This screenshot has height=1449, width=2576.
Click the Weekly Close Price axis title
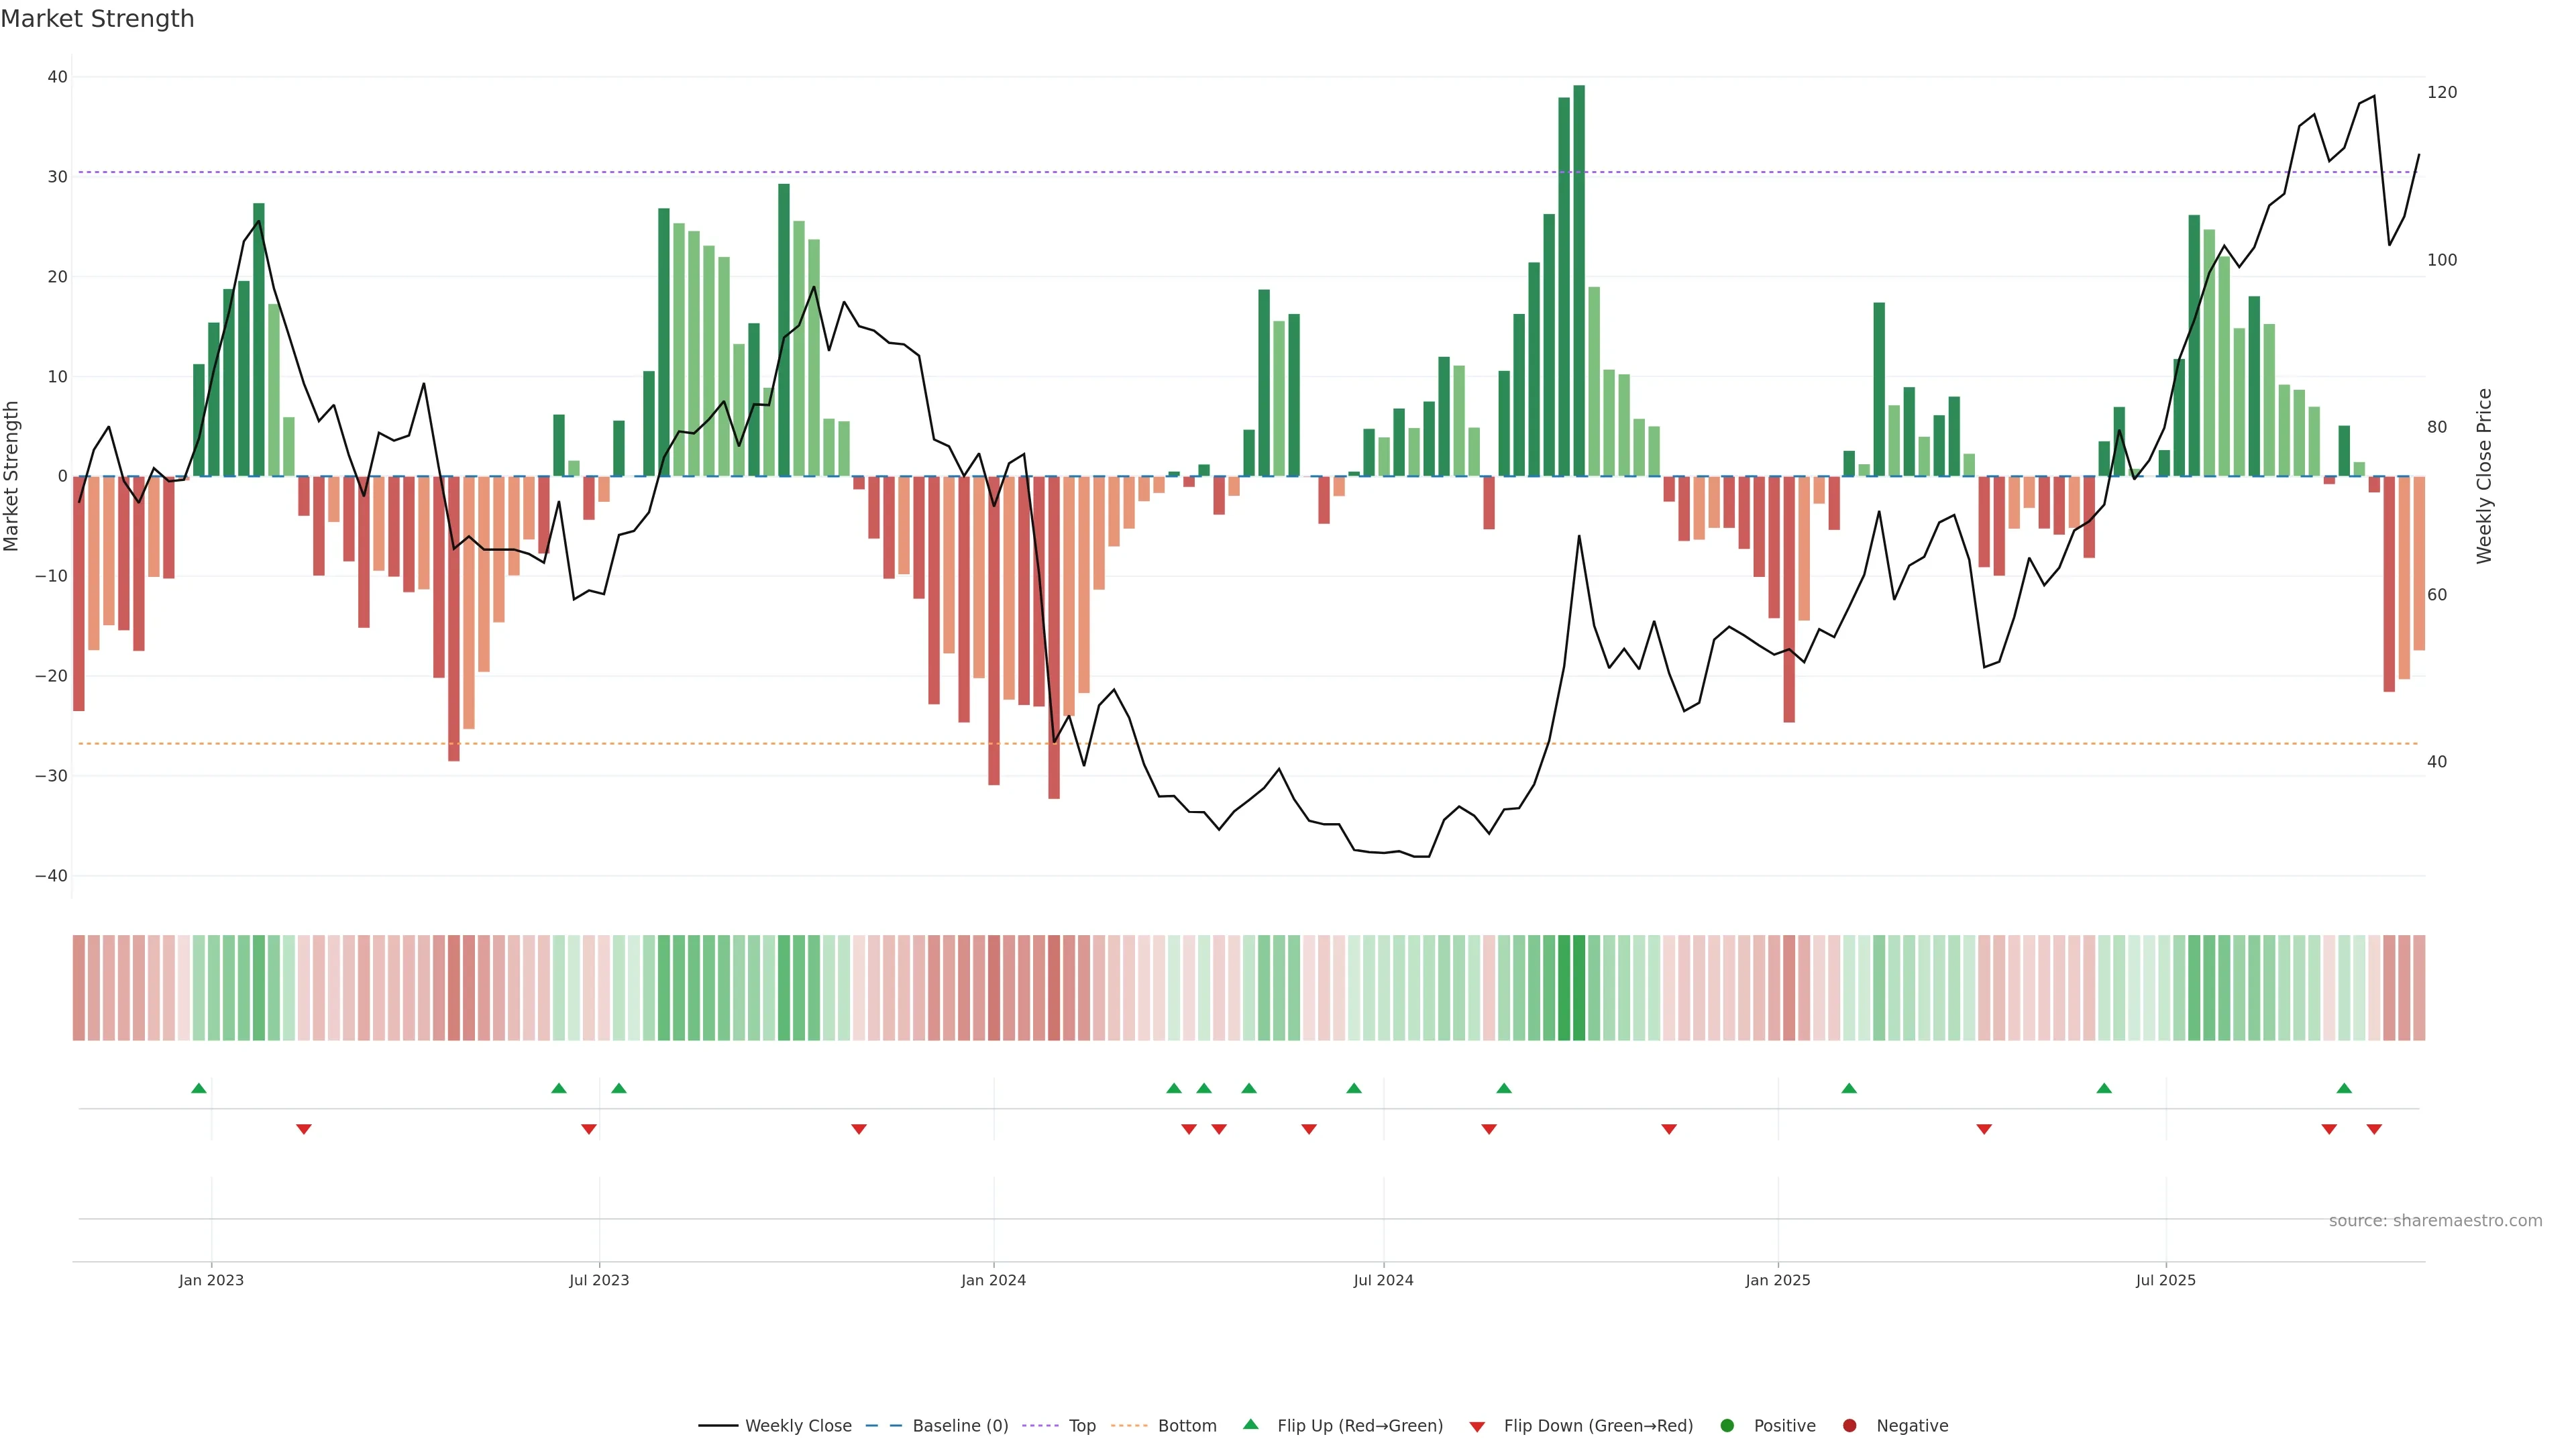(x=2484, y=476)
